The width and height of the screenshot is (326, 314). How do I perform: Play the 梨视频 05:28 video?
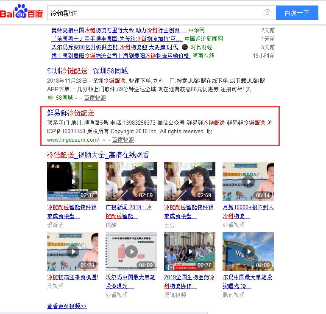click(72, 251)
